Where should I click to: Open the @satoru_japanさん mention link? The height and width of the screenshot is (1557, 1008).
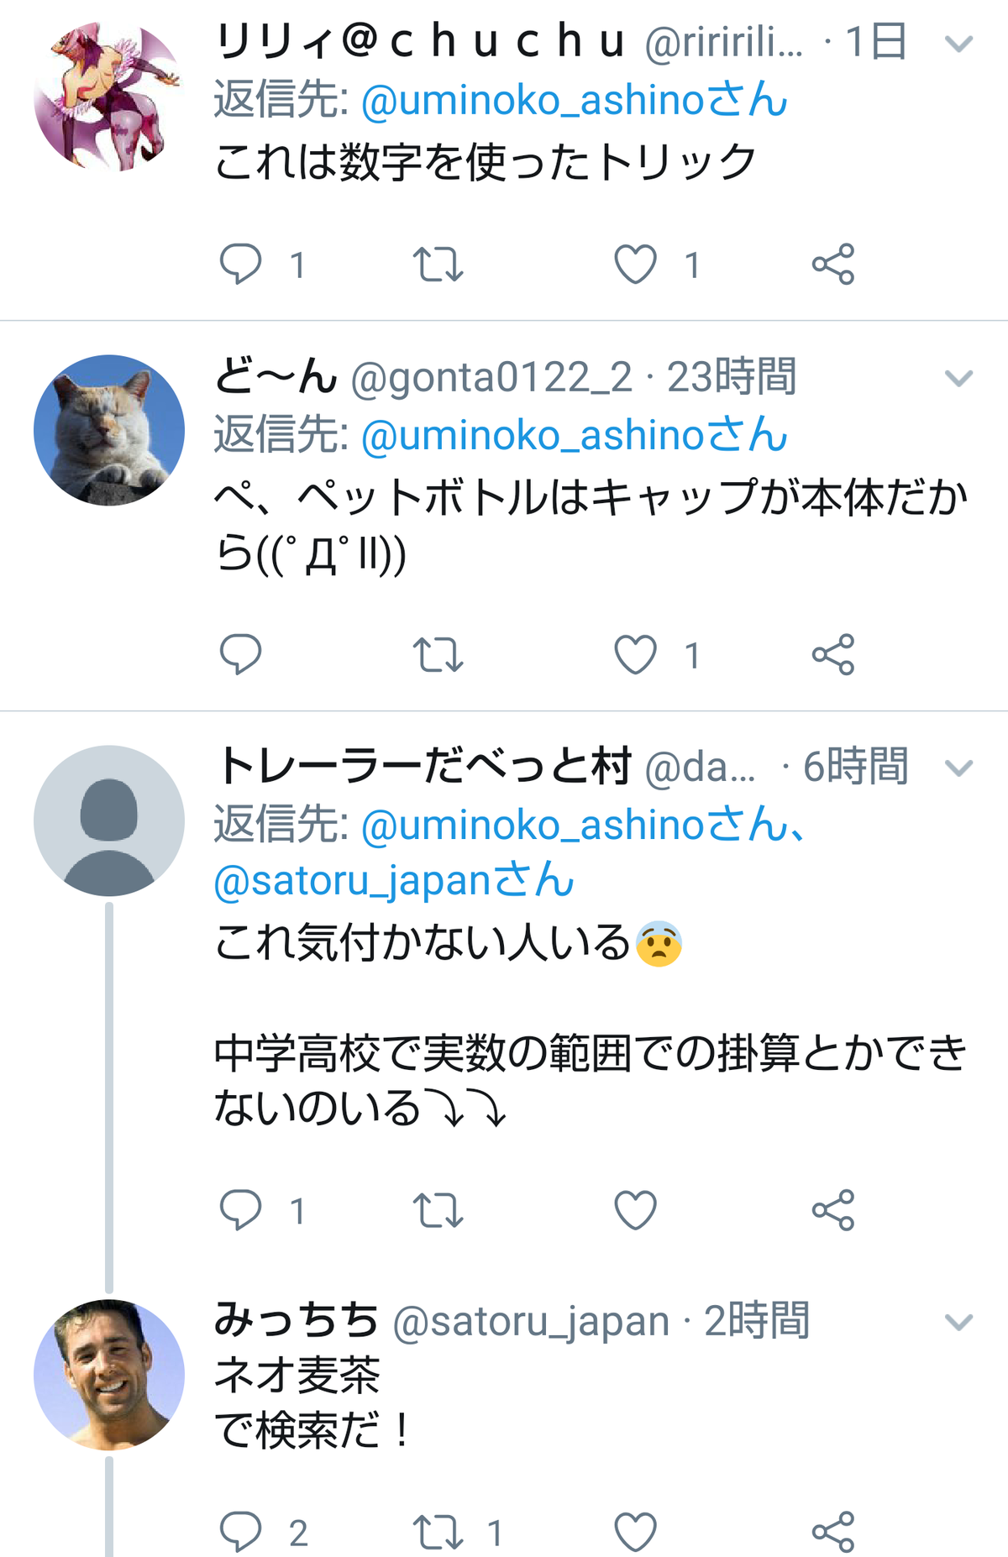tap(394, 880)
